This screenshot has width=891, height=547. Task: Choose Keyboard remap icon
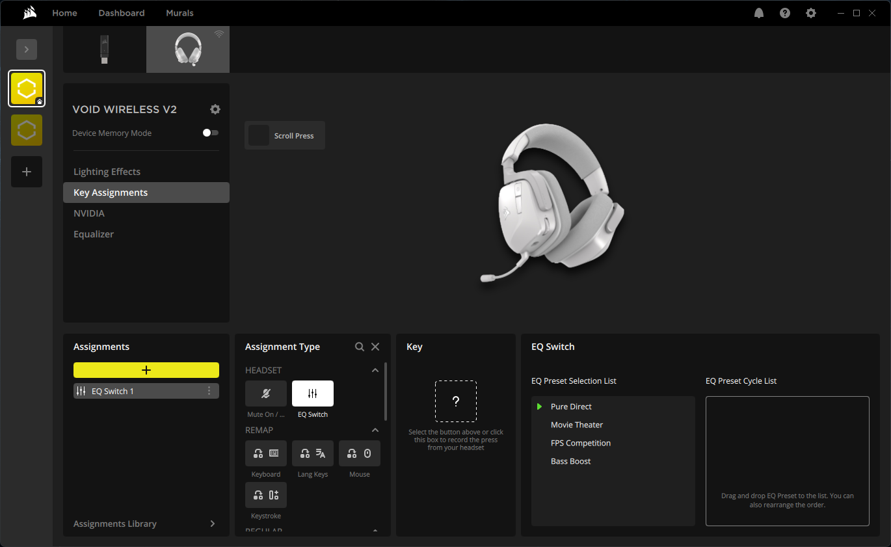tap(266, 453)
